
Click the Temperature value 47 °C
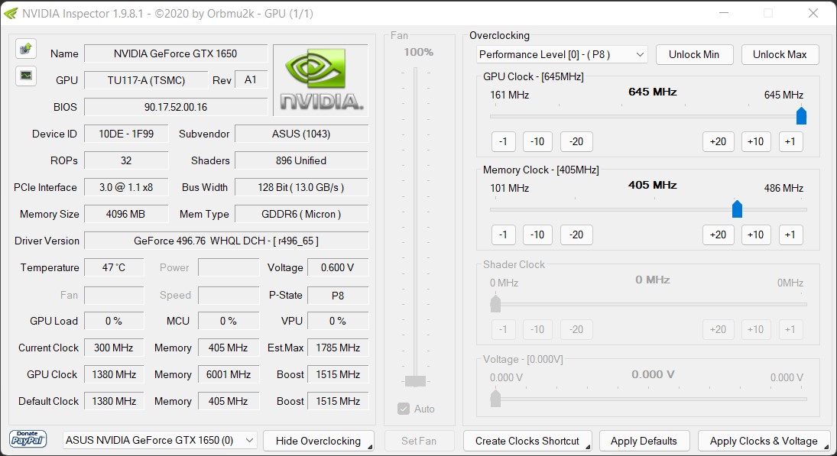click(114, 267)
